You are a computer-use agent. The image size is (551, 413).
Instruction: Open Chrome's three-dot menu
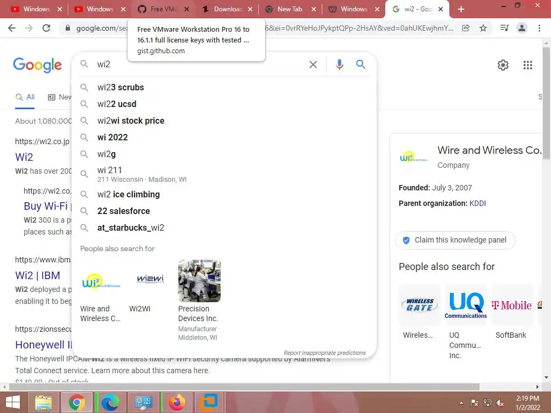[539, 28]
